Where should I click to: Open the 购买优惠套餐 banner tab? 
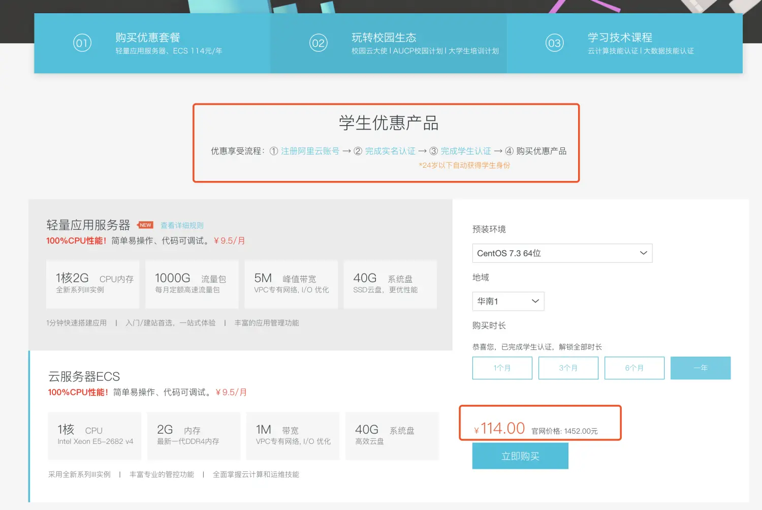click(152, 43)
